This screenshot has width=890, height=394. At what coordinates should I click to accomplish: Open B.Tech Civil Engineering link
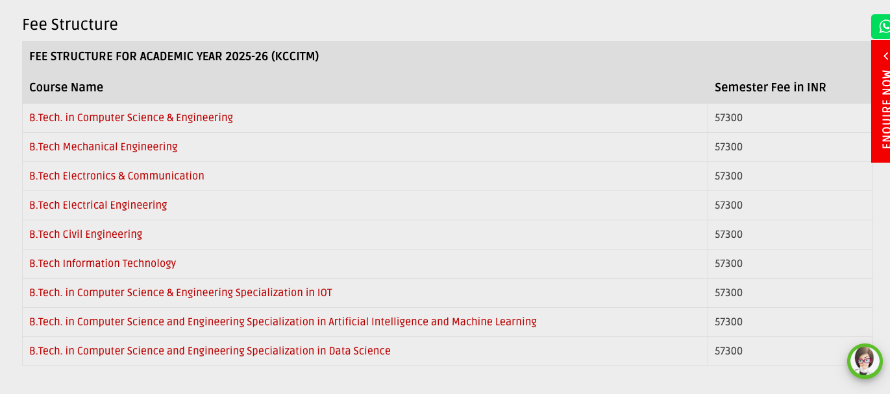[x=86, y=235]
